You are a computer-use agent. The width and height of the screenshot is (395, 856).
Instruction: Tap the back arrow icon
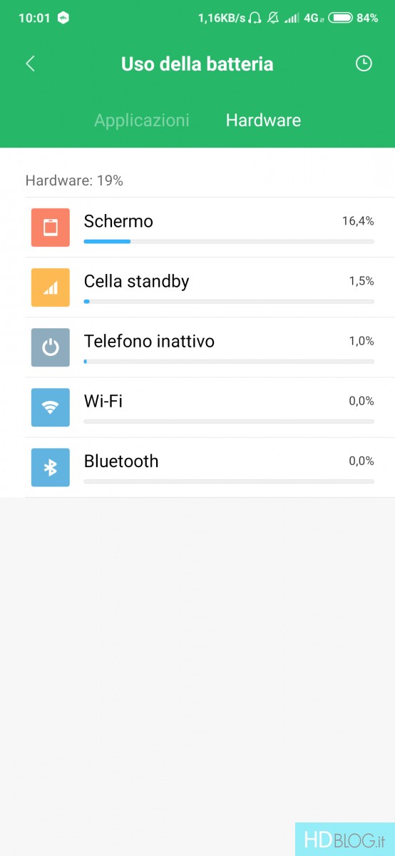click(30, 63)
